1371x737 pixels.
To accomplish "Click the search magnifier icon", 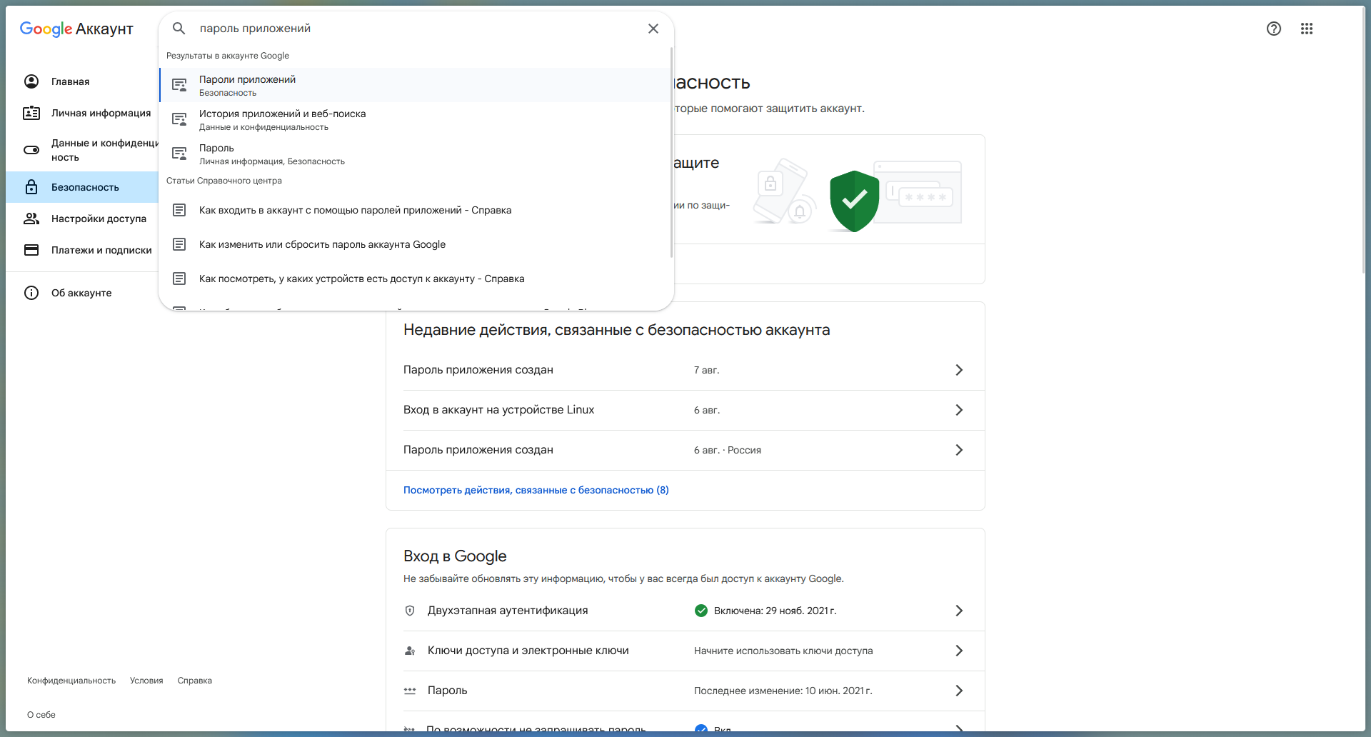I will click(179, 29).
